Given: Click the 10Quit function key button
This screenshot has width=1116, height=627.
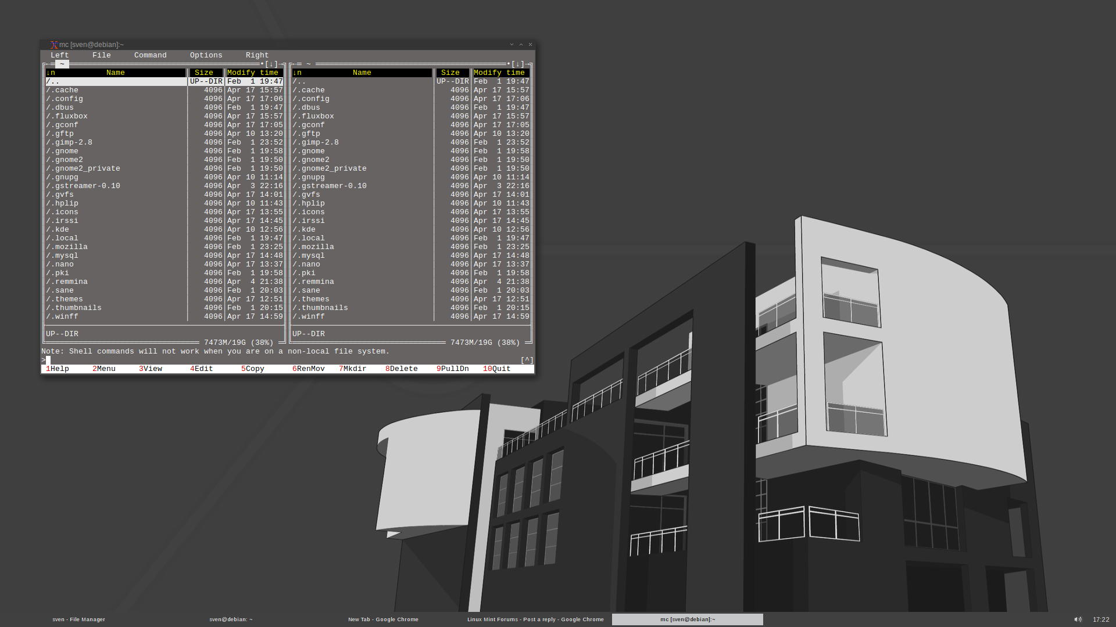Looking at the screenshot, I should click(497, 369).
